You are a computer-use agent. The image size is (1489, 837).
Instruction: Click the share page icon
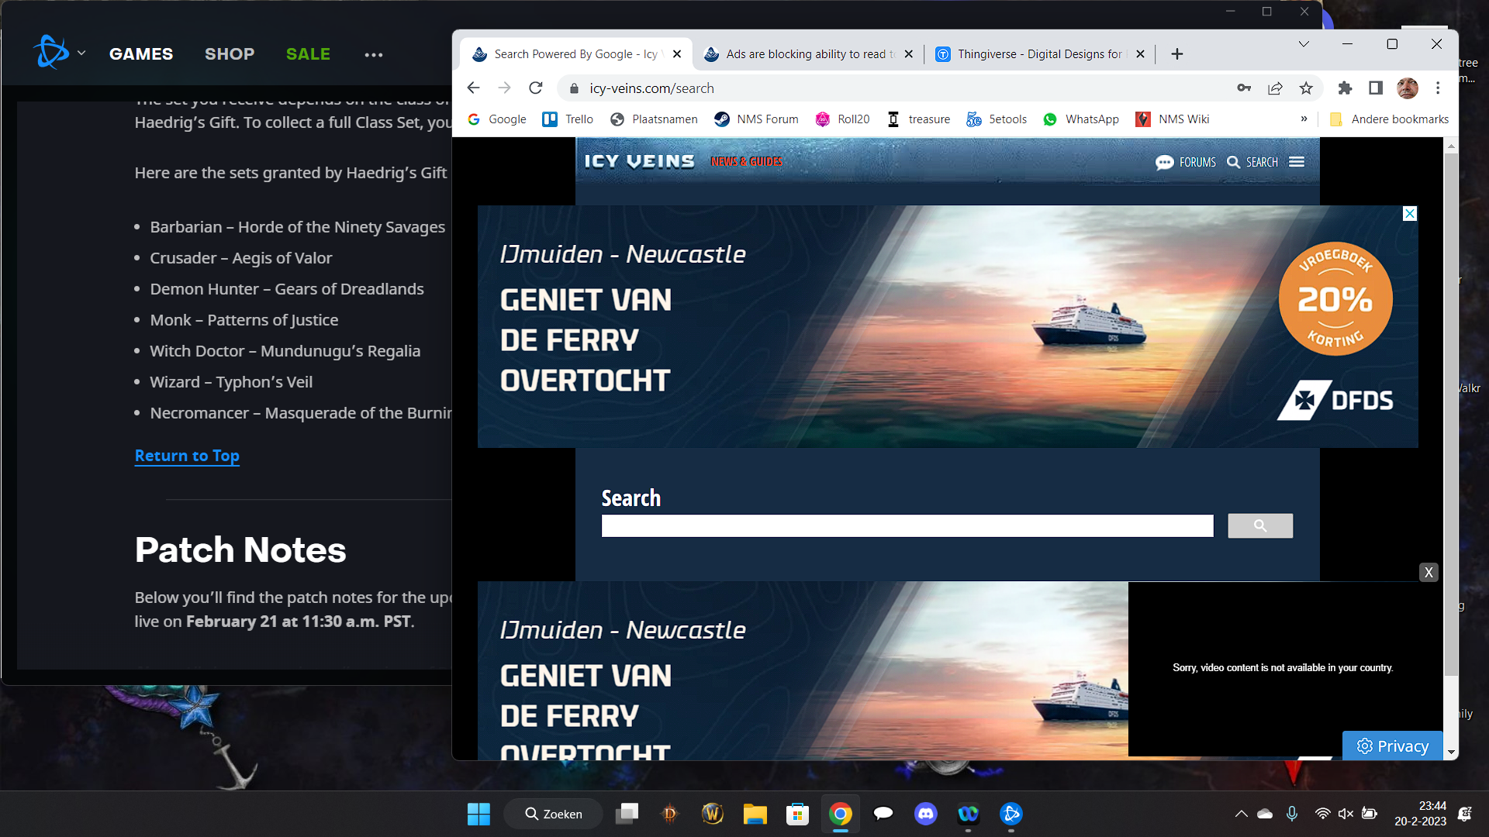point(1275,88)
